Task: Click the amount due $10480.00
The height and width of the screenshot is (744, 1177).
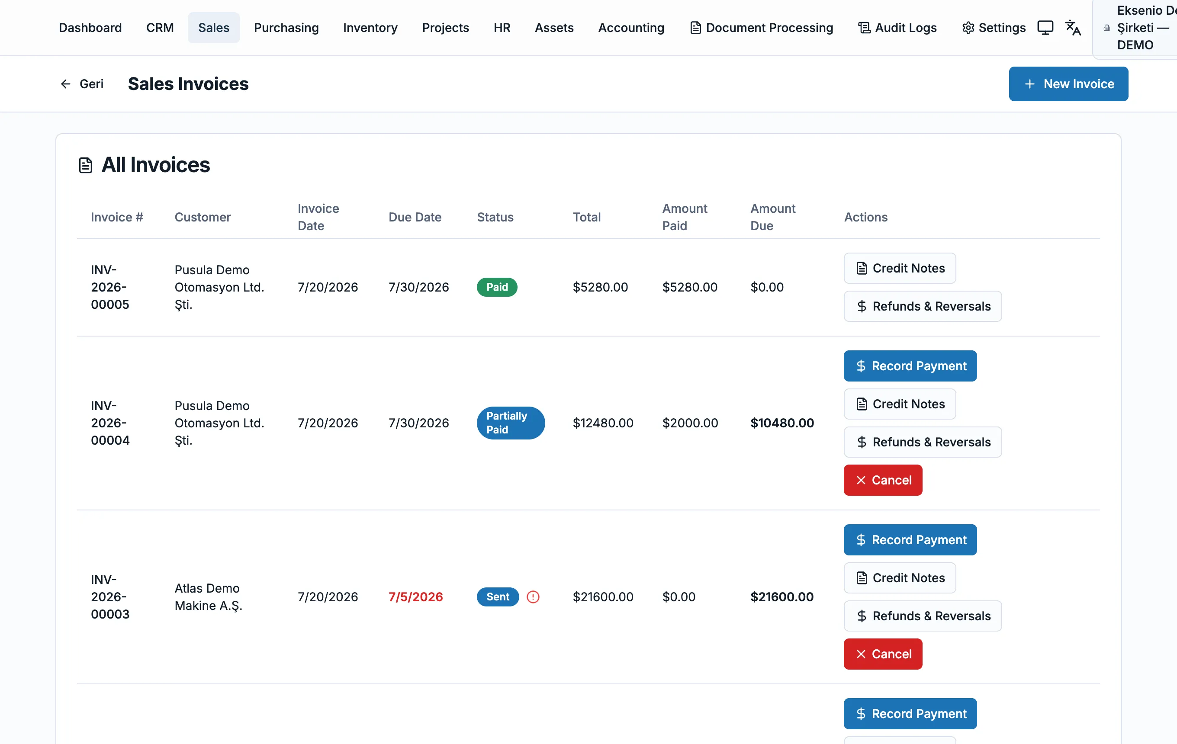Action: (x=782, y=423)
